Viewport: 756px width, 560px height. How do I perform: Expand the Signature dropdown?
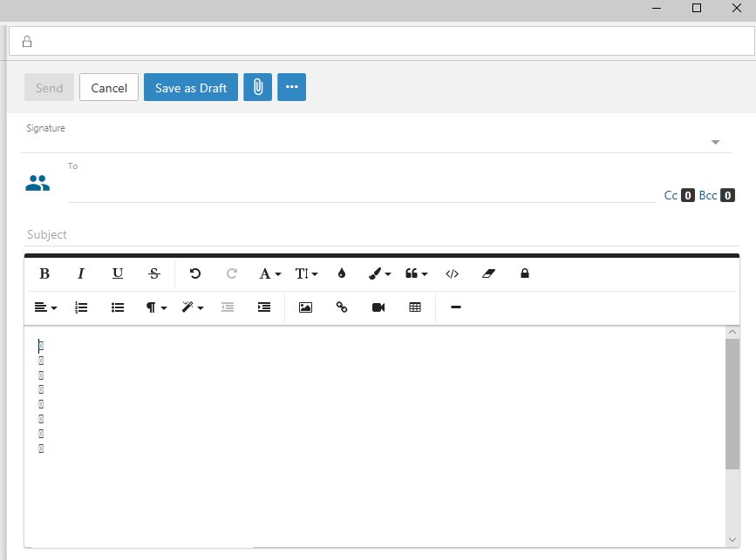click(x=715, y=142)
